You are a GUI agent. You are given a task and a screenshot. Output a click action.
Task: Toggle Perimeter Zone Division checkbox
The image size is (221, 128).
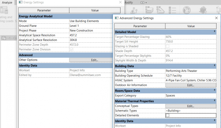point(71,50)
